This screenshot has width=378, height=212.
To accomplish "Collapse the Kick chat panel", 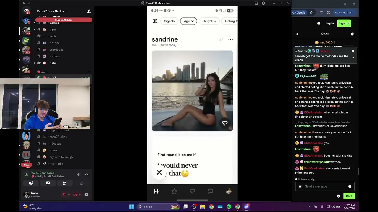I will [297, 34].
